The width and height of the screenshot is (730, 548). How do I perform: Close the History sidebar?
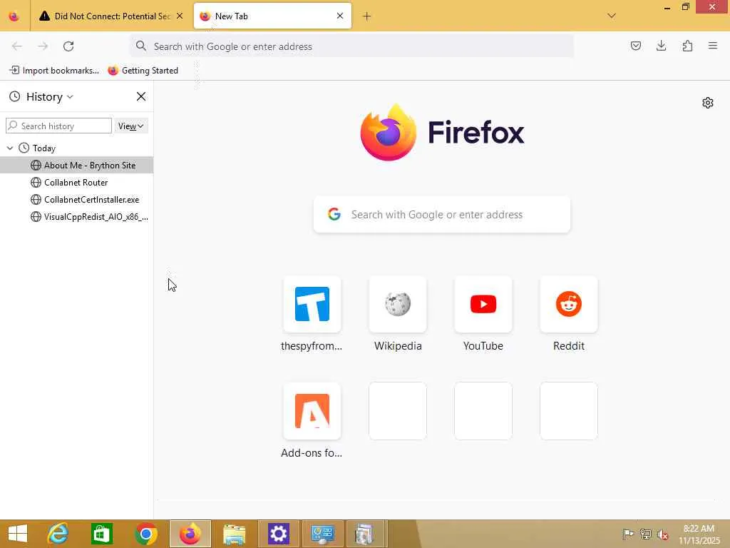pos(141,96)
